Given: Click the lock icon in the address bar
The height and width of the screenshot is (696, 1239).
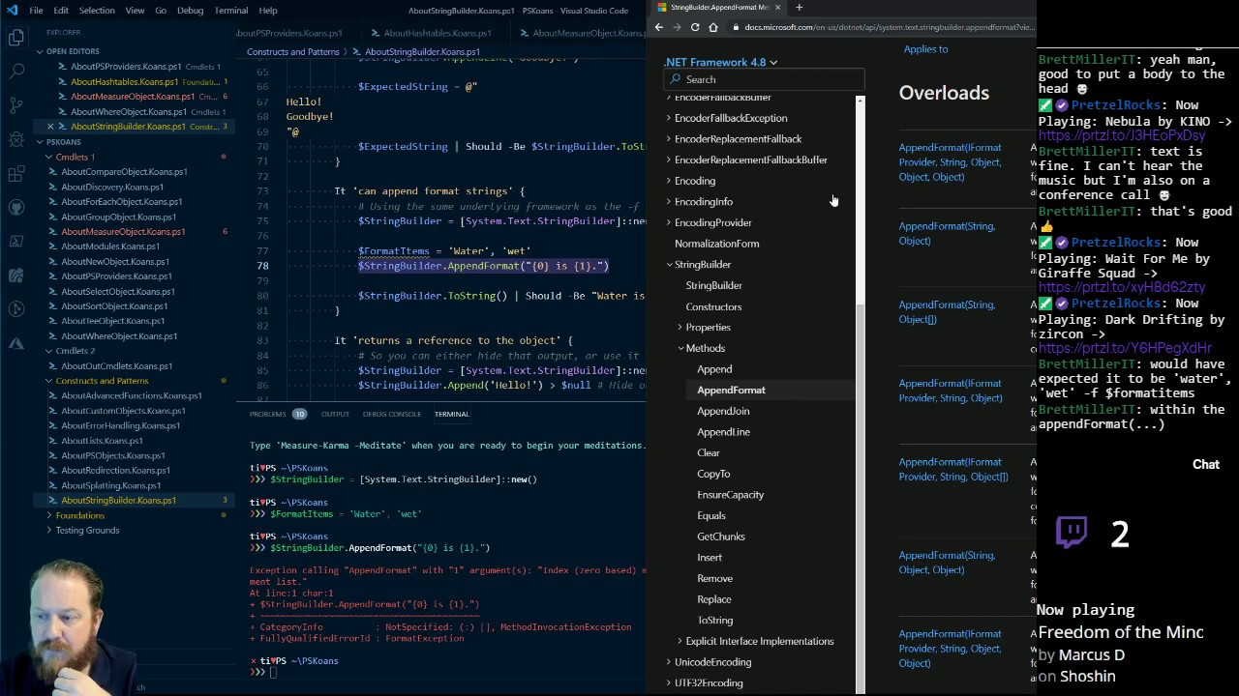Looking at the screenshot, I should pos(738,27).
